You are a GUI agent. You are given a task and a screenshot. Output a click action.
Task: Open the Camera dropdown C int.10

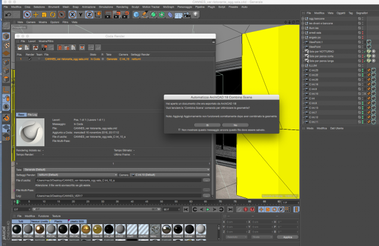pyautogui.click(x=170, y=175)
